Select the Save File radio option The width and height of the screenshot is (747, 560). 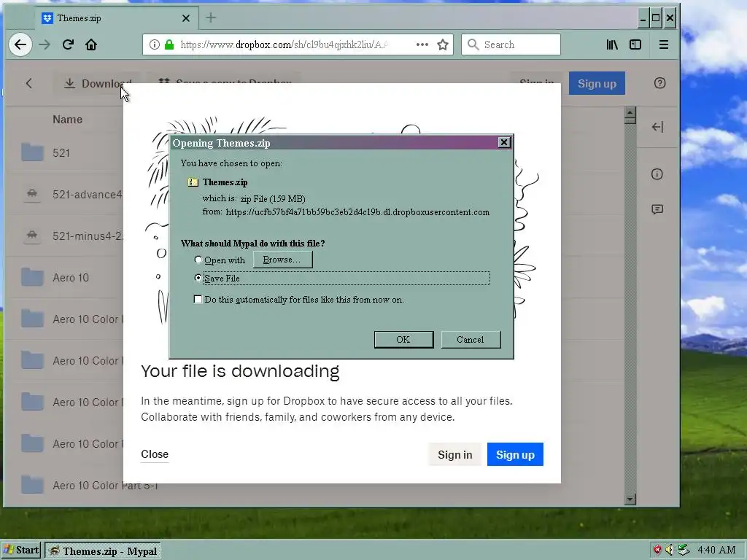[198, 278]
